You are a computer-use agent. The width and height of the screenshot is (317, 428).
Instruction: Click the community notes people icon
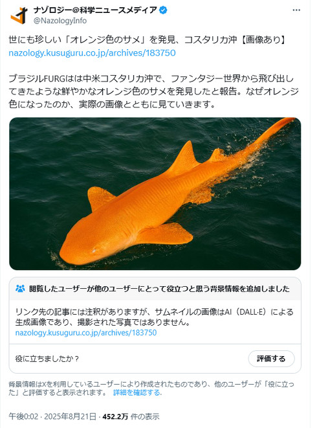(20, 289)
